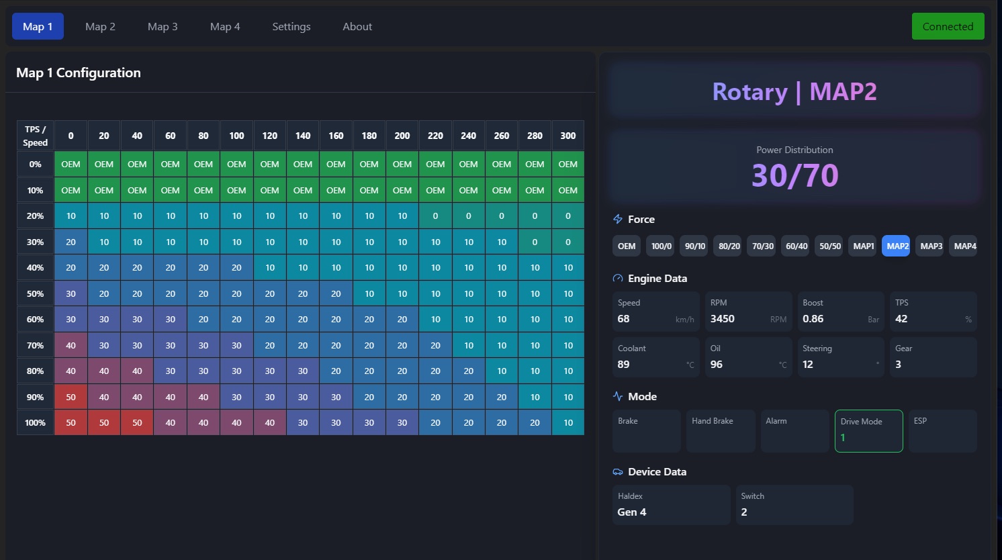The image size is (1002, 560).
Task: Click the car icon beside Device Data
Action: [x=618, y=471]
